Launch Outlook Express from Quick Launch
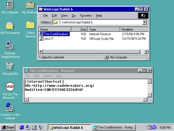 click(28, 127)
